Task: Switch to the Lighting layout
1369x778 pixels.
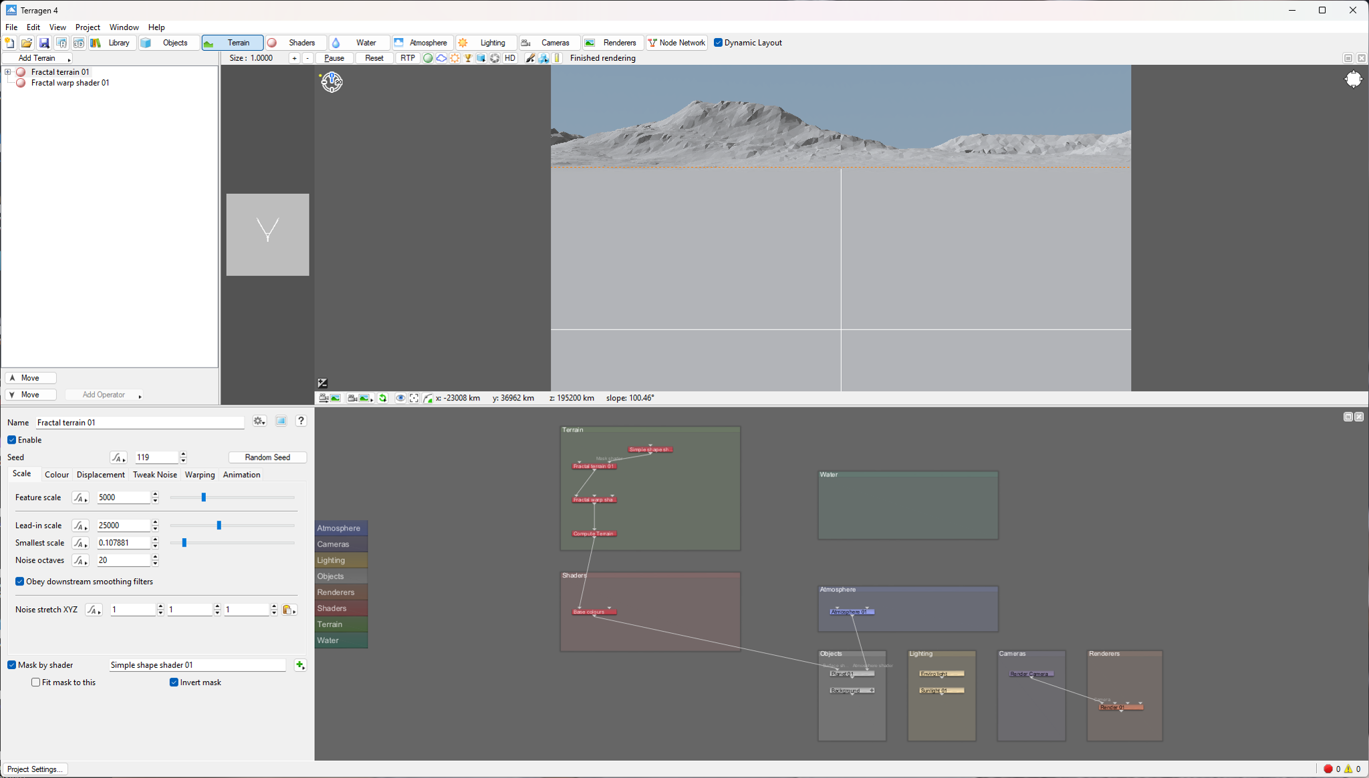Action: coord(486,43)
